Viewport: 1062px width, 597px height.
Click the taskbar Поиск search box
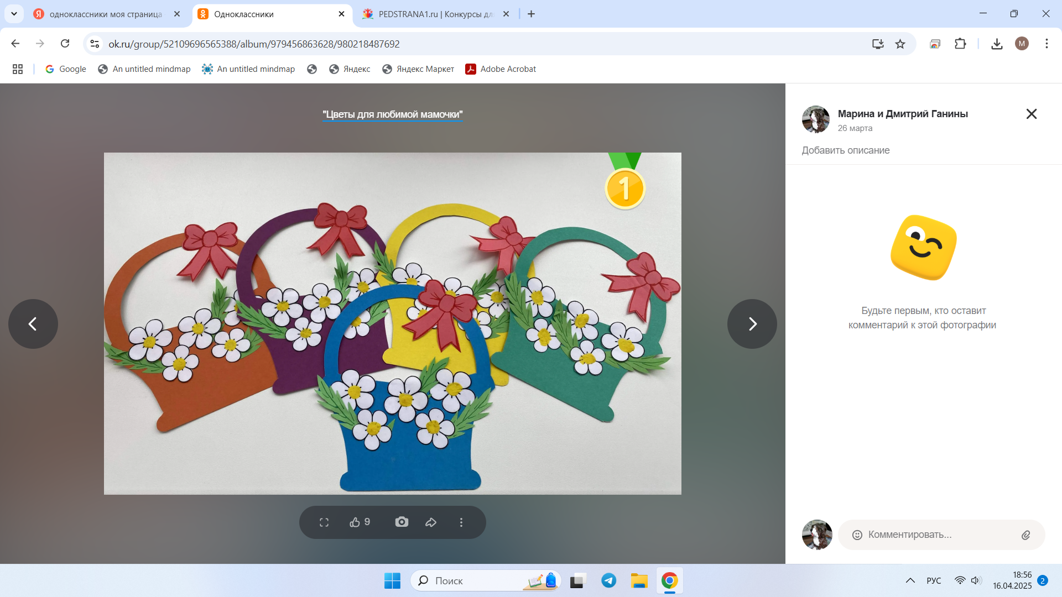tap(486, 581)
